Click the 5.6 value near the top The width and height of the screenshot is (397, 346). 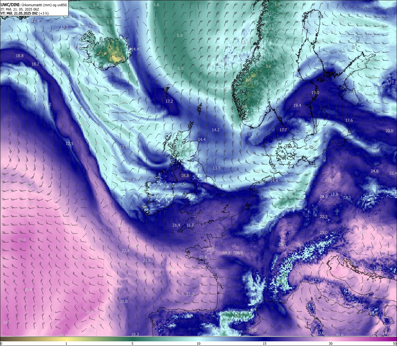(156, 5)
